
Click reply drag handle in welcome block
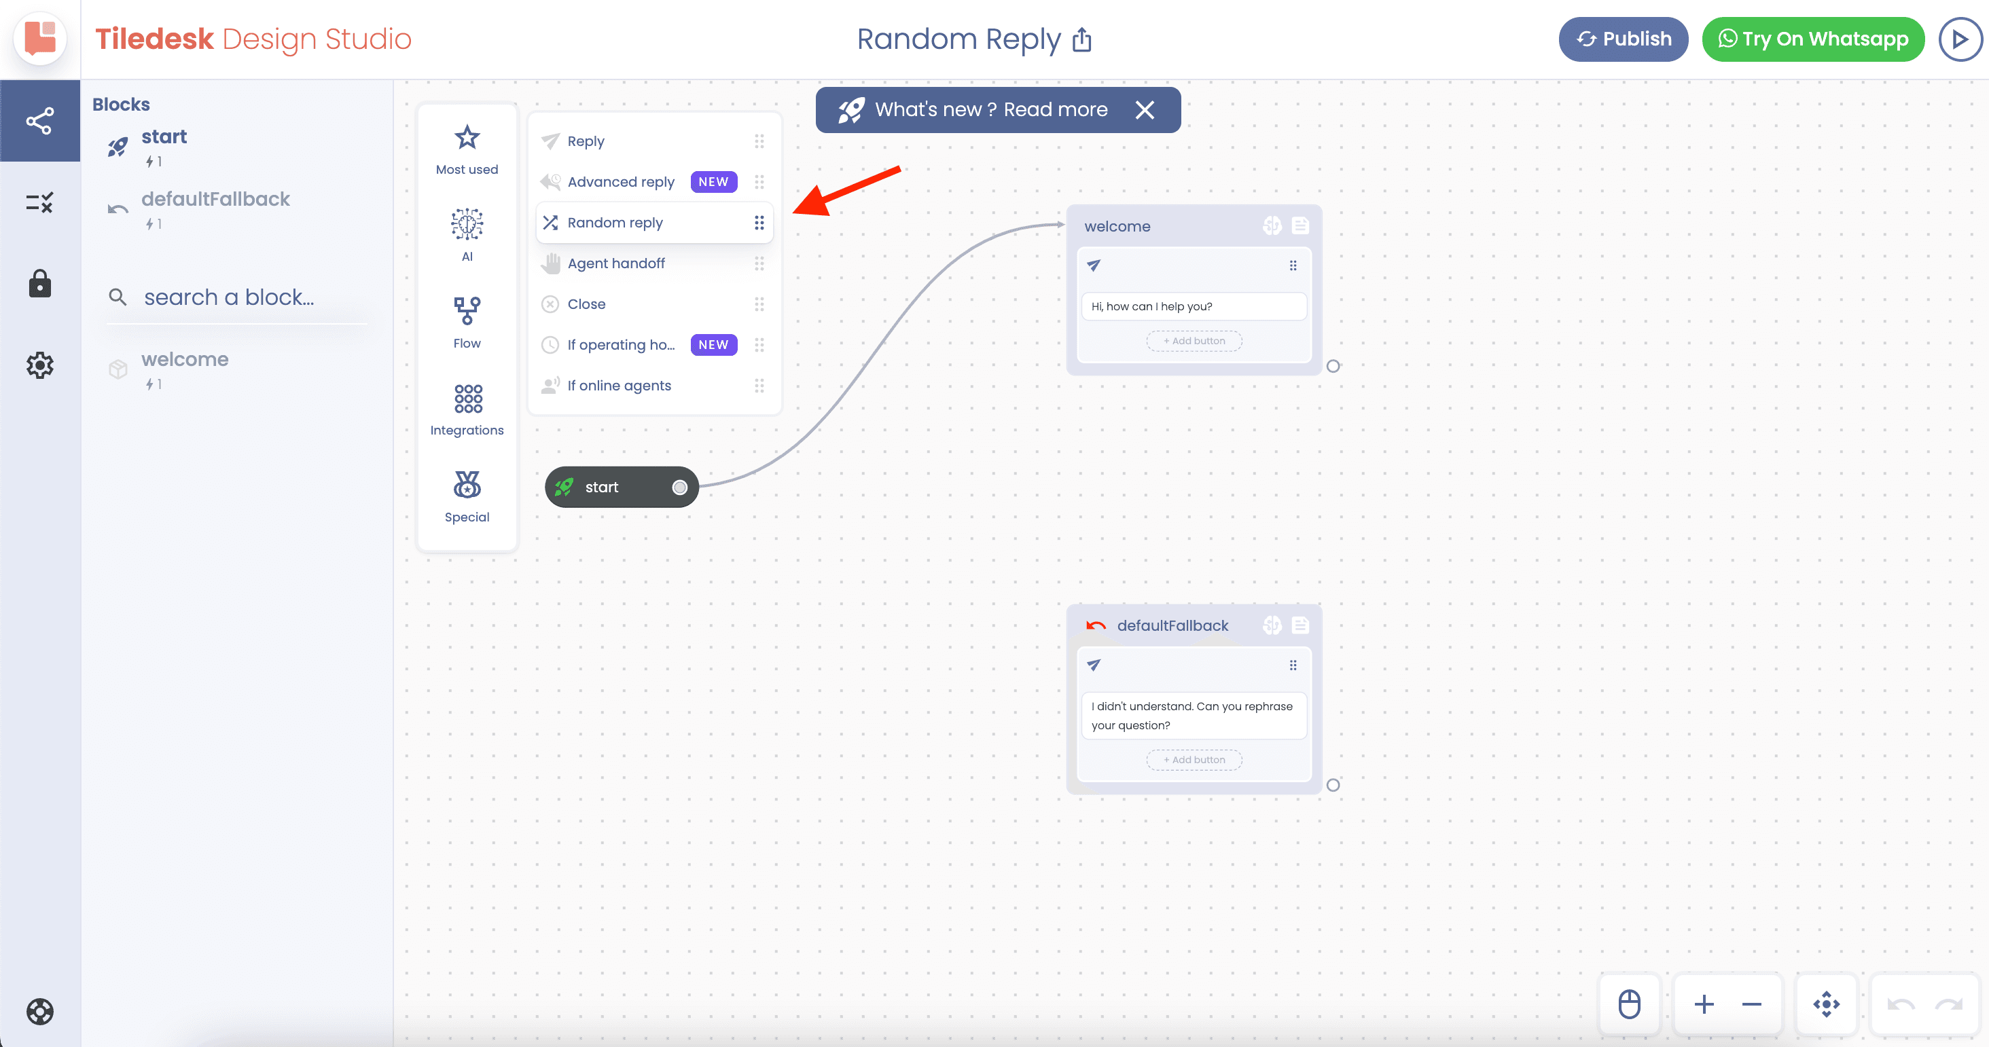point(1293,265)
